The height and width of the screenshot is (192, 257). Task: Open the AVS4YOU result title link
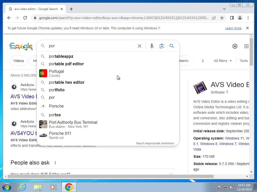pyautogui.click(x=24, y=133)
